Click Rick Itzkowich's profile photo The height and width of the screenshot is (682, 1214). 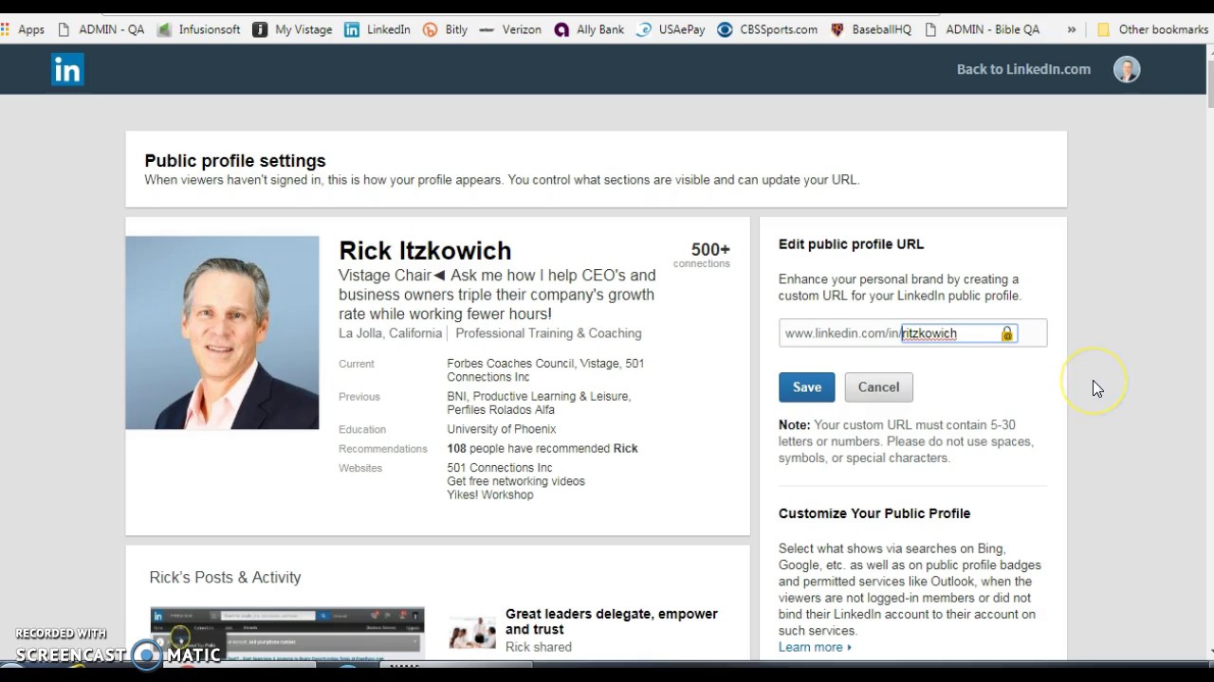point(222,332)
